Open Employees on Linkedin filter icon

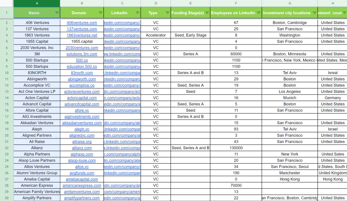click(x=259, y=13)
